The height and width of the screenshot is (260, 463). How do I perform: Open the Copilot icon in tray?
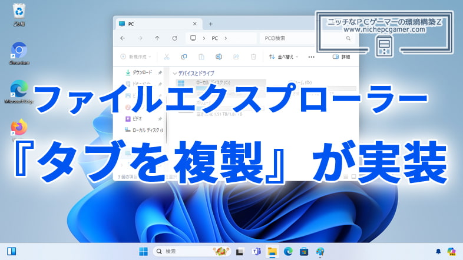coord(451,251)
